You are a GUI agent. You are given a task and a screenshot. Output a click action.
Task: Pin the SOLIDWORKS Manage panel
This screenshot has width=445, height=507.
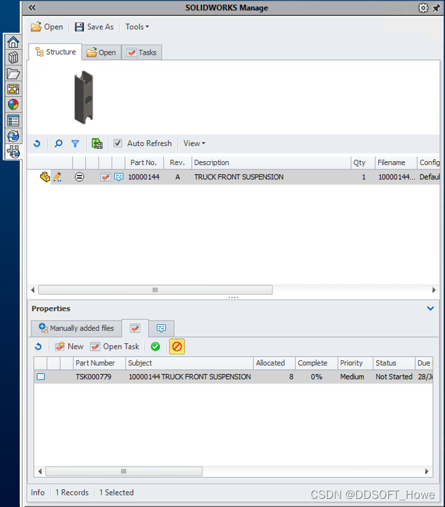pyautogui.click(x=436, y=8)
